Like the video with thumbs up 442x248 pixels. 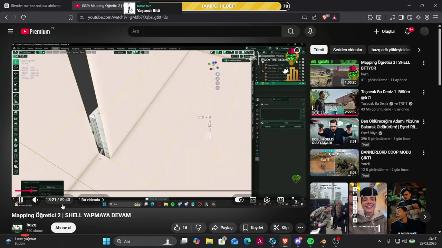point(181,228)
